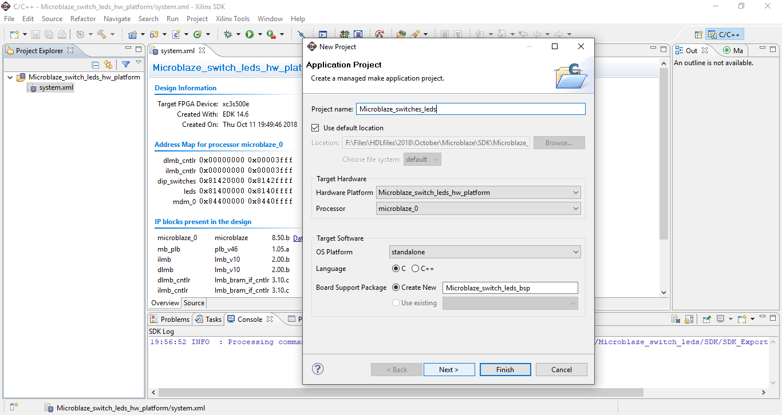This screenshot has height=415, width=782.
Task: Switch to the Problems tab
Action: pyautogui.click(x=169, y=320)
